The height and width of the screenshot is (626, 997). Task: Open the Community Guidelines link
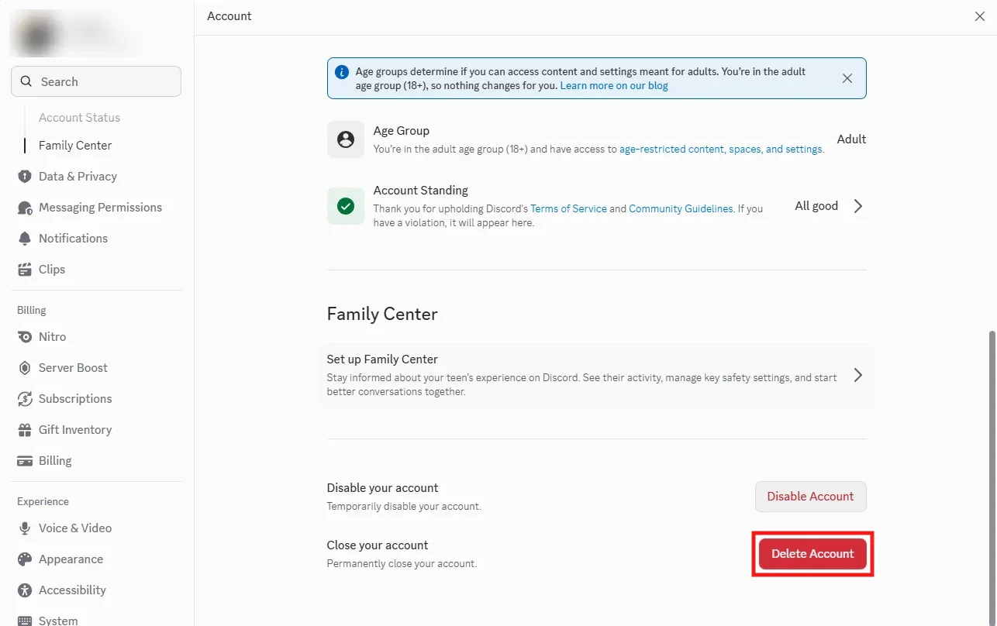(x=681, y=208)
